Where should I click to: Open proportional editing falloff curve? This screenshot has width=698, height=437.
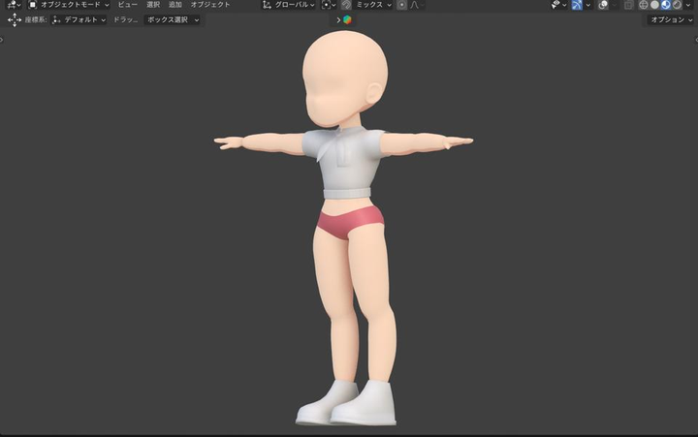pos(416,5)
